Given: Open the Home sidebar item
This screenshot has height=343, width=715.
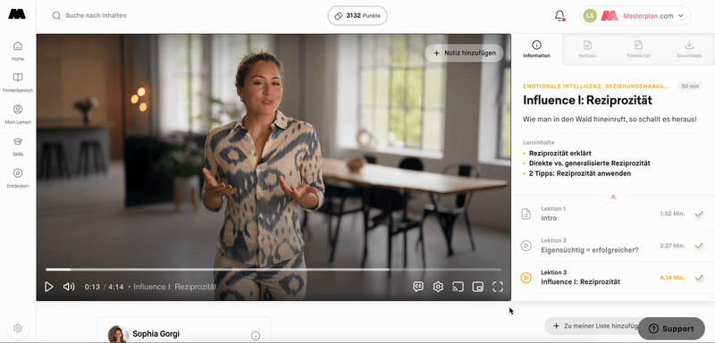Looking at the screenshot, I should (x=18, y=51).
